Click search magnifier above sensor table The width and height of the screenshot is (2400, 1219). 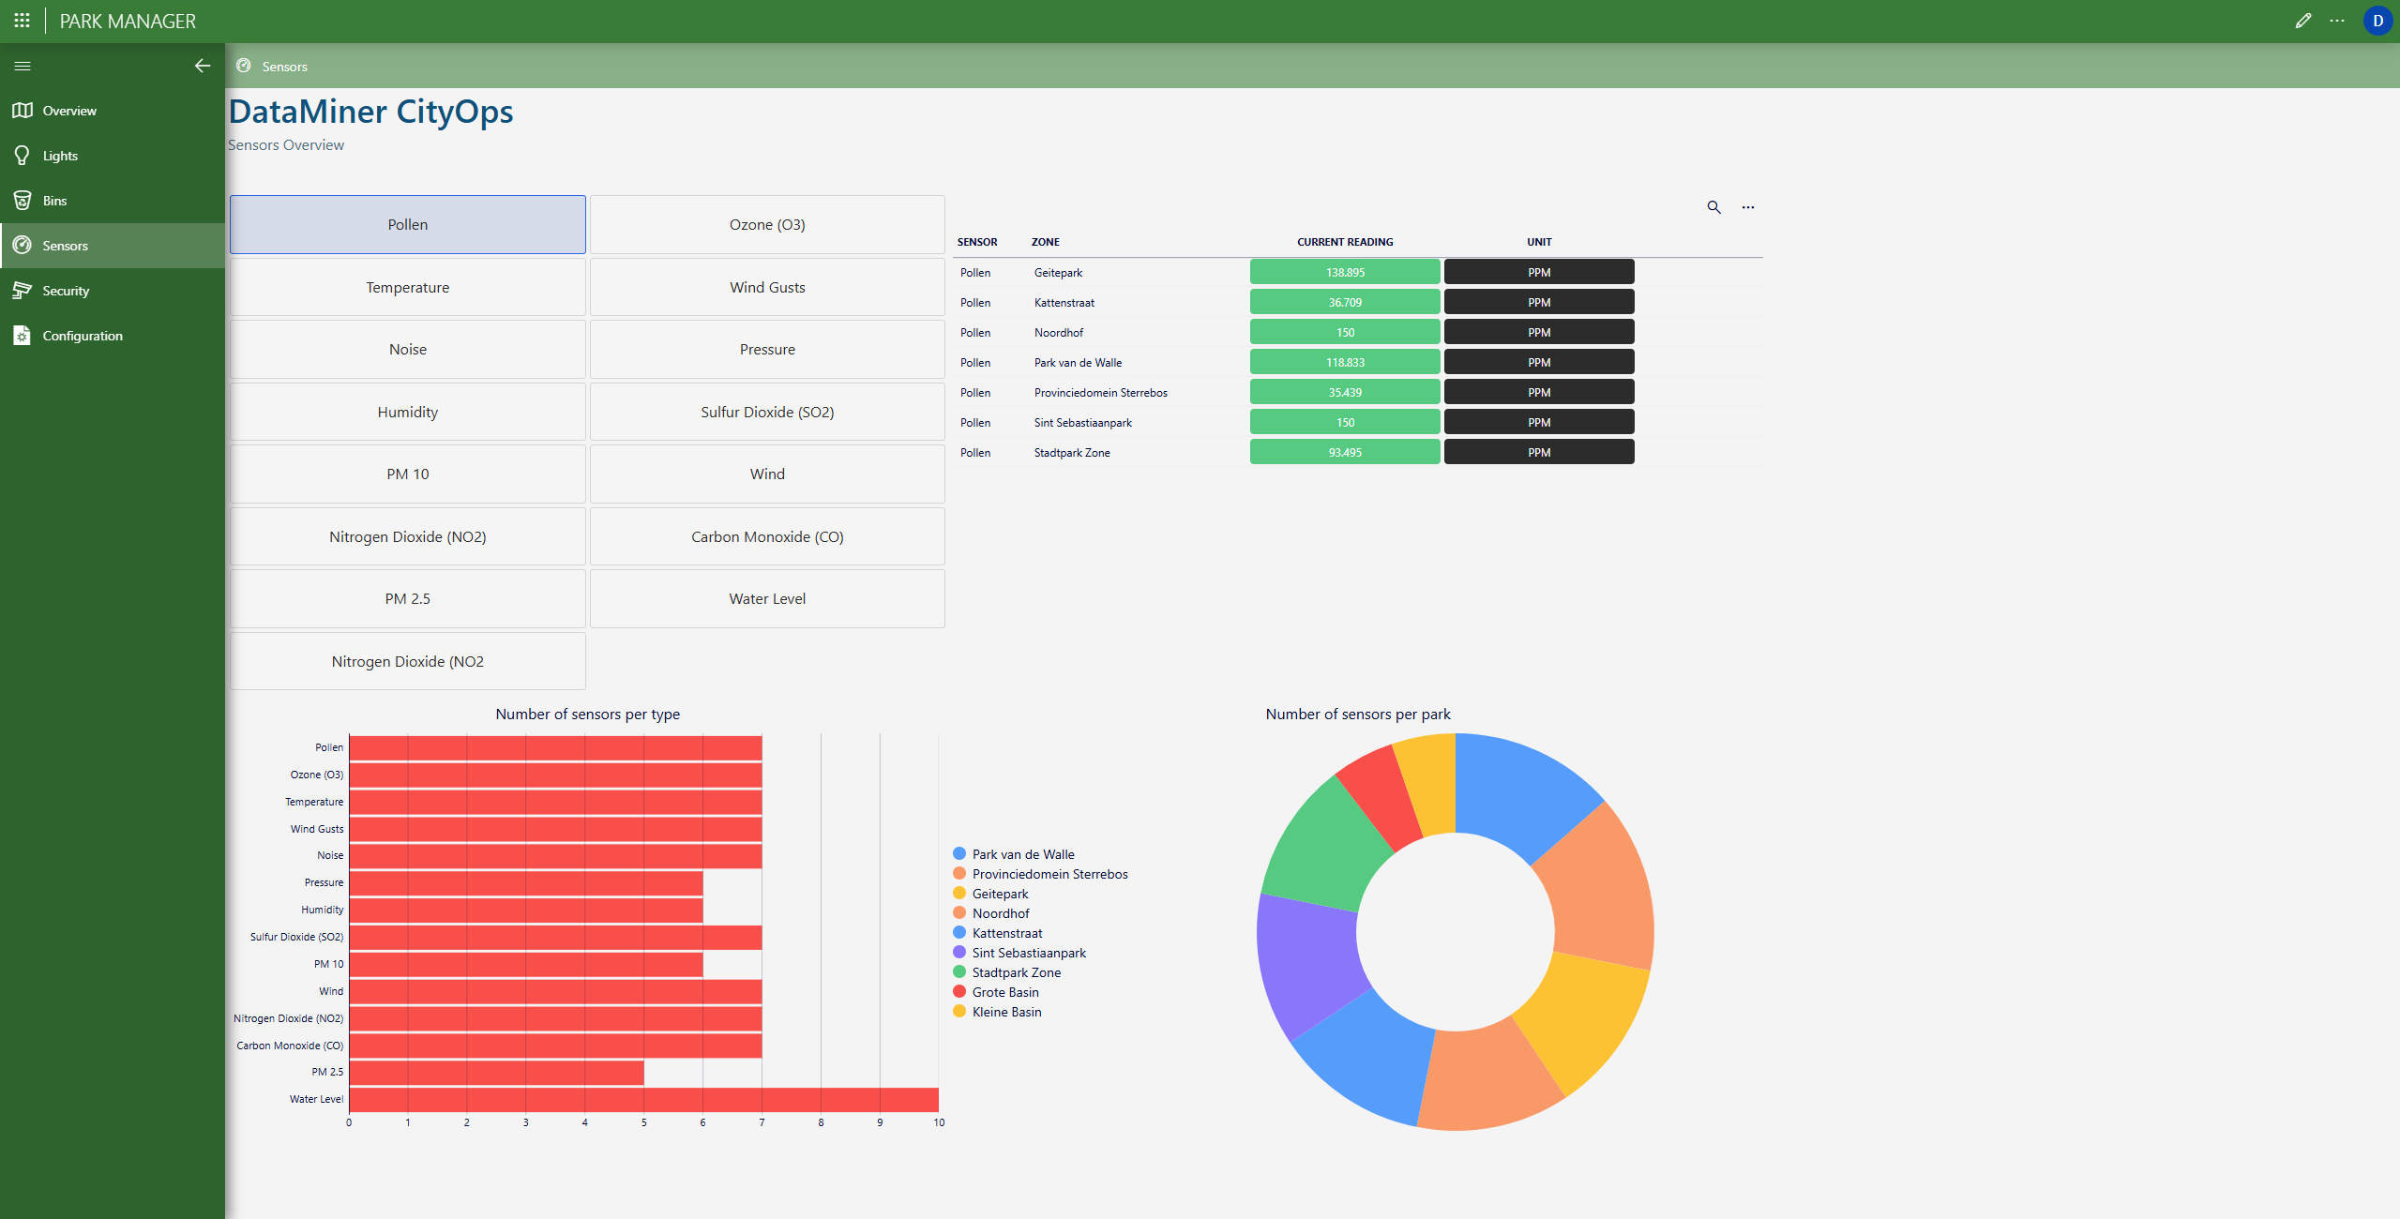1713,207
